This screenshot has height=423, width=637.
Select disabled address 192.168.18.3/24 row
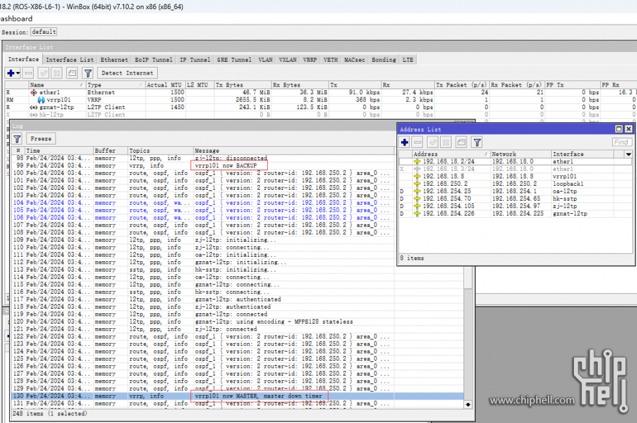[x=515, y=169]
